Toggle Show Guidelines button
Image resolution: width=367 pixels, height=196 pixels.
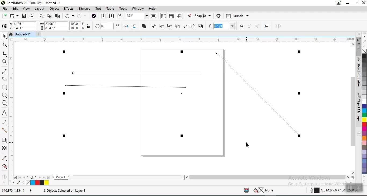pos(179,16)
